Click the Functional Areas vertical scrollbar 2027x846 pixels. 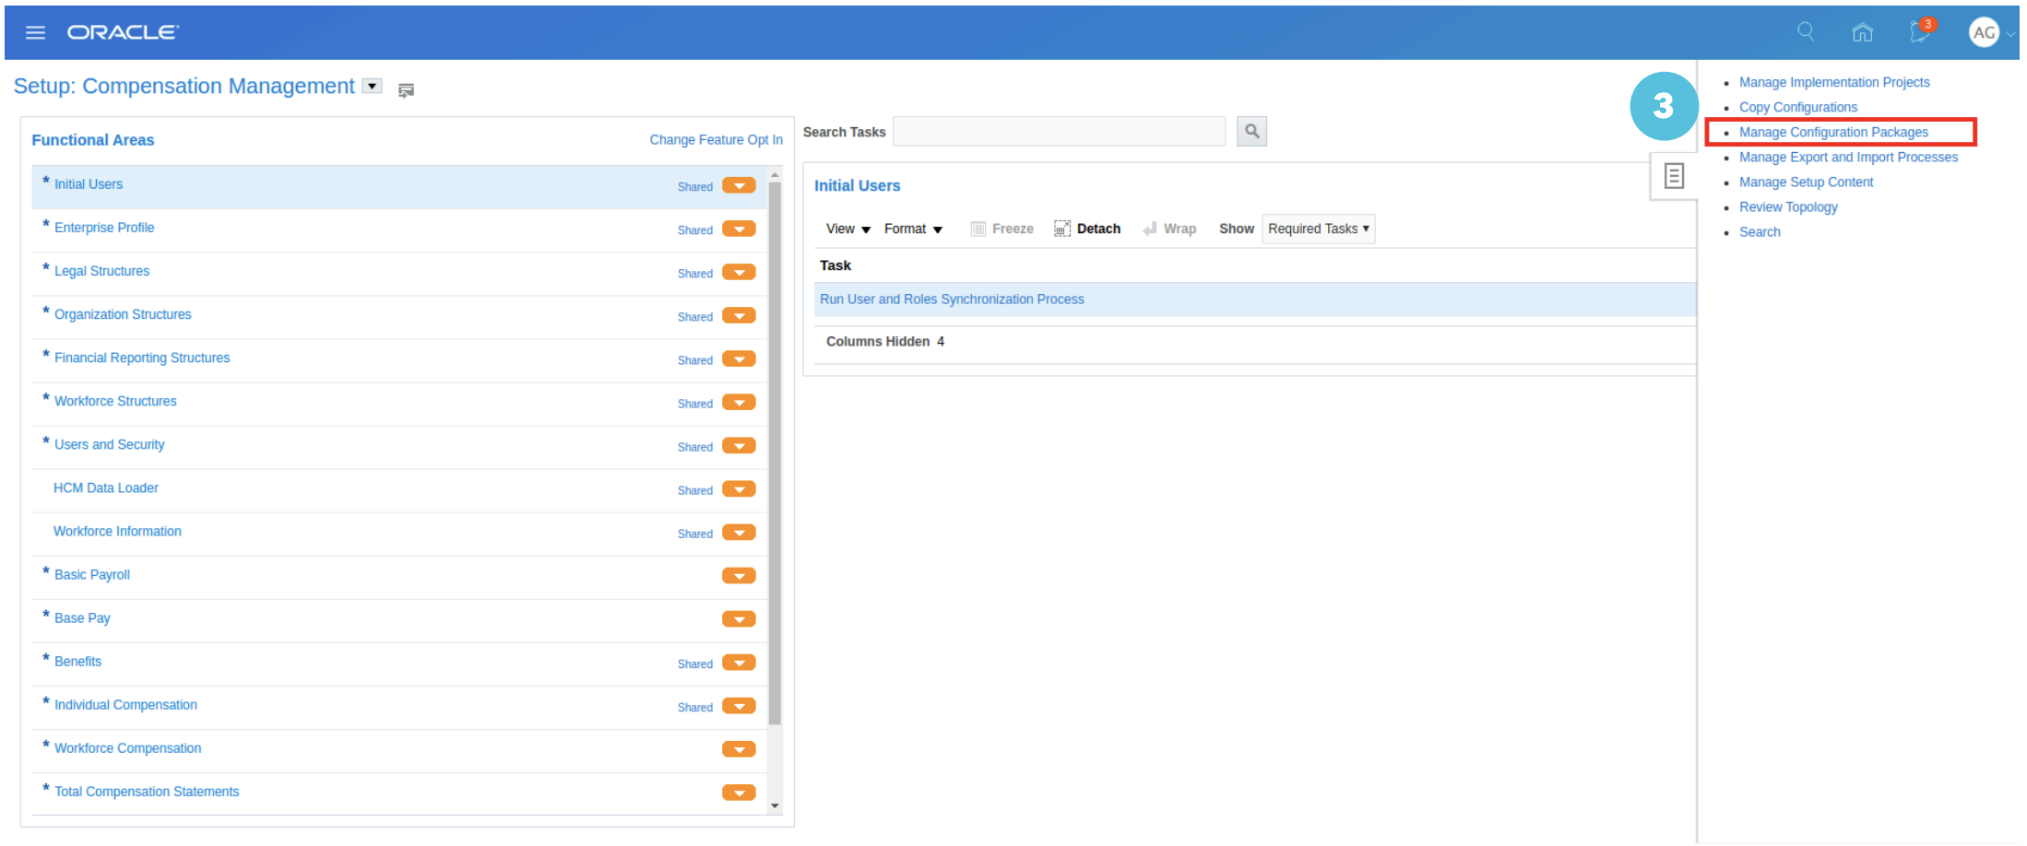point(775,452)
